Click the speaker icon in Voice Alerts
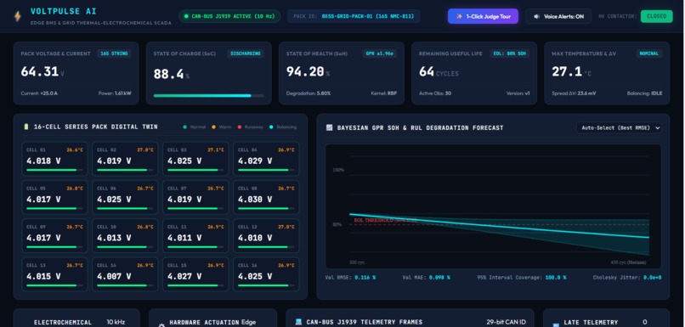685x327 pixels. point(536,17)
